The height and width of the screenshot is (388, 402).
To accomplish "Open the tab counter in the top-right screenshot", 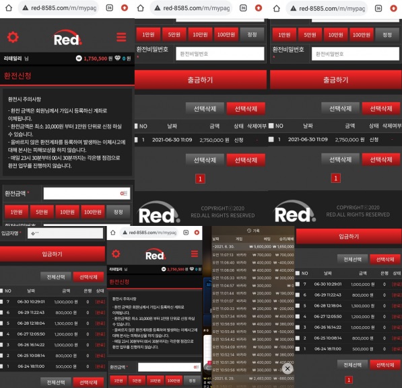I will click(378, 9).
